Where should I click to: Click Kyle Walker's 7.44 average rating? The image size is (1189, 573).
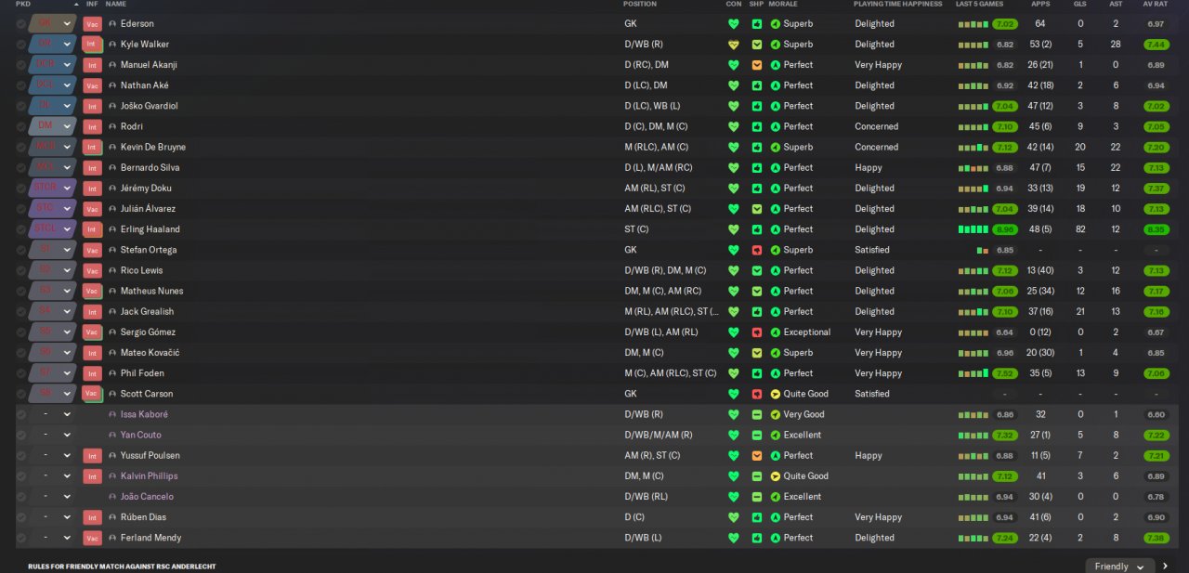tap(1156, 45)
